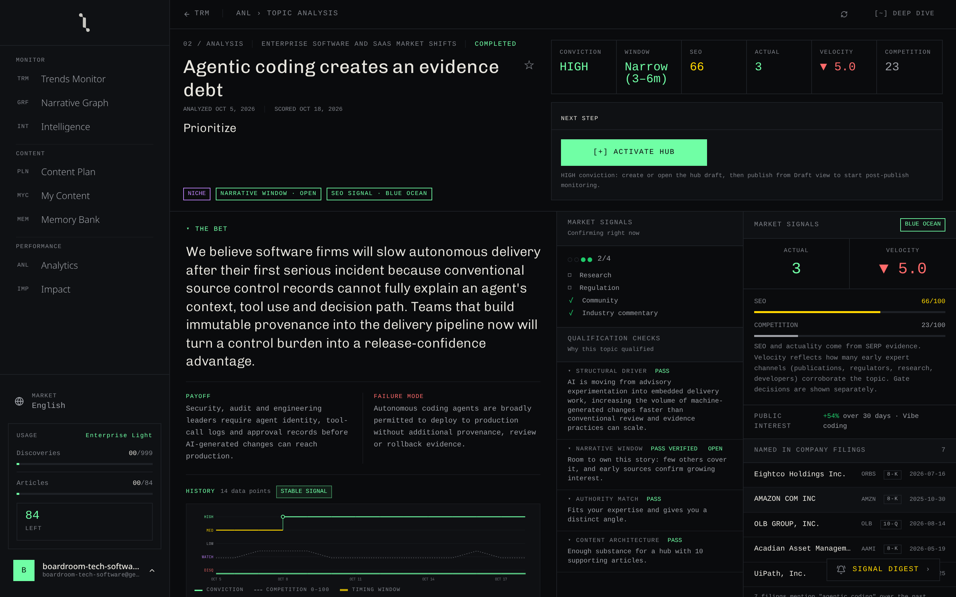Screen dimensions: 956x597
Task: Expand the account menu chevron
Action: point(152,570)
